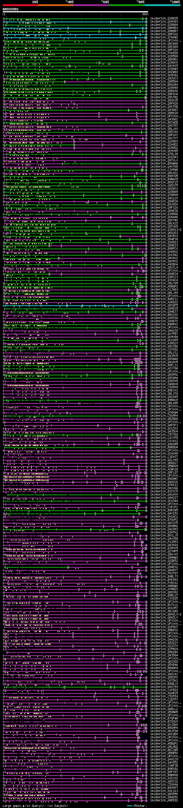
Task: Select label UniRef100_Q9SK35
Action: pyautogui.click(x=164, y=100)
